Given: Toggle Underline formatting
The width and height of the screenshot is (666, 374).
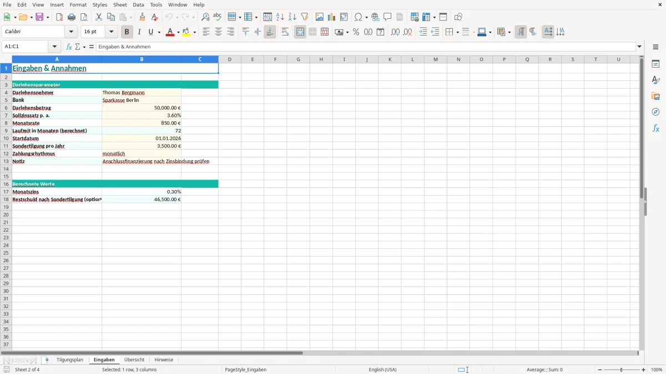Looking at the screenshot, I should 150,32.
